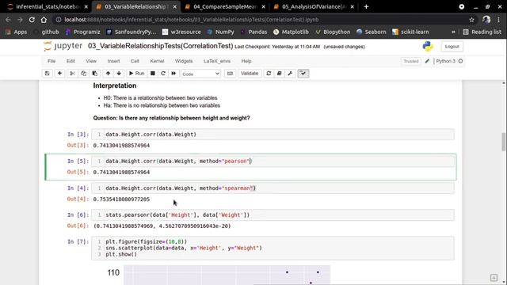507x285 pixels.
Task: Open the Chrome three-dot menu
Action: 498,20
